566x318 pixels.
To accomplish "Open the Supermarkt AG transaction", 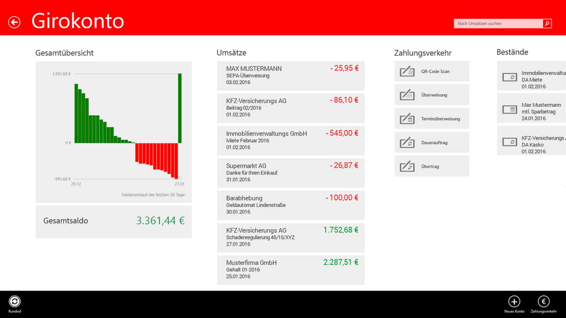I will pyautogui.click(x=290, y=173).
